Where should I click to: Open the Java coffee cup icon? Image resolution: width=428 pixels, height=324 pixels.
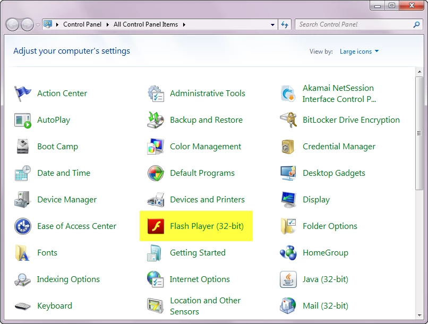(288, 279)
